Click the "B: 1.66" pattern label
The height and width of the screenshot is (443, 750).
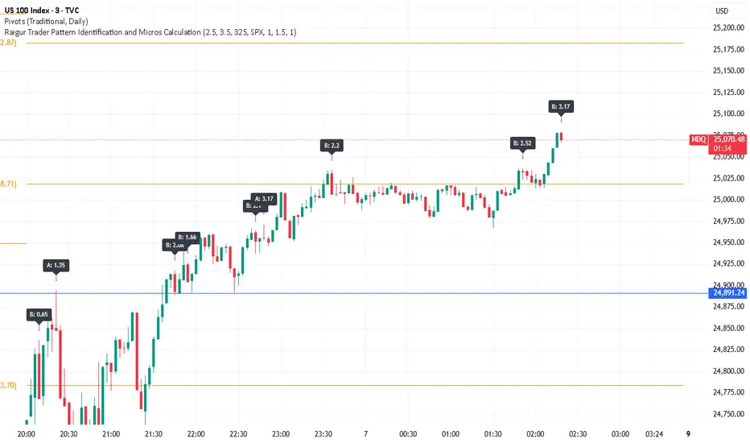187,237
